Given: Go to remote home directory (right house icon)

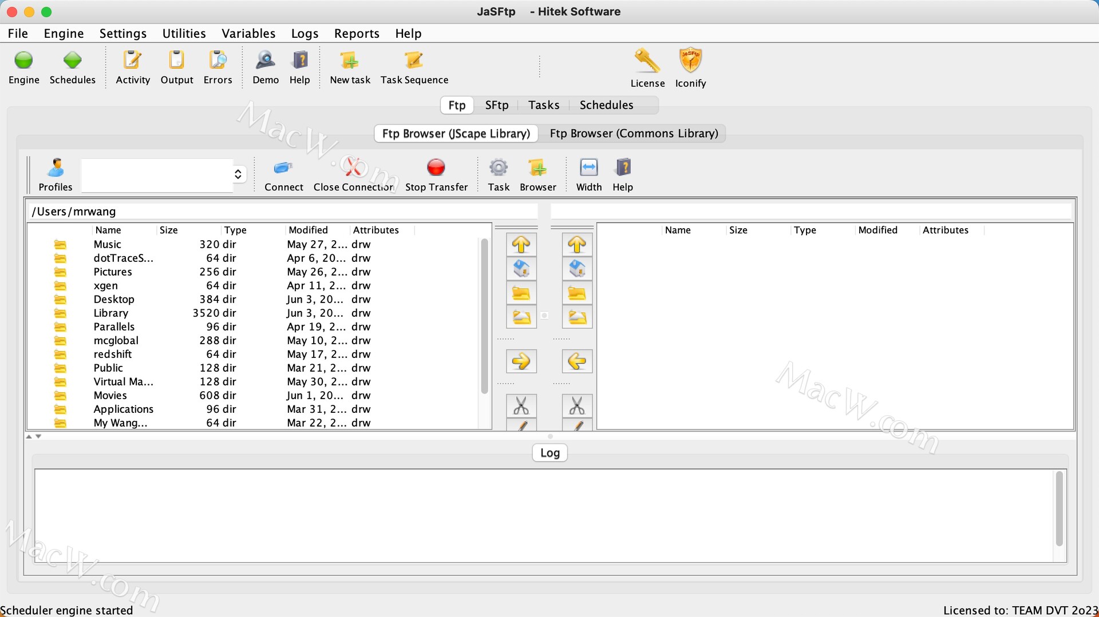Looking at the screenshot, I should (577, 269).
